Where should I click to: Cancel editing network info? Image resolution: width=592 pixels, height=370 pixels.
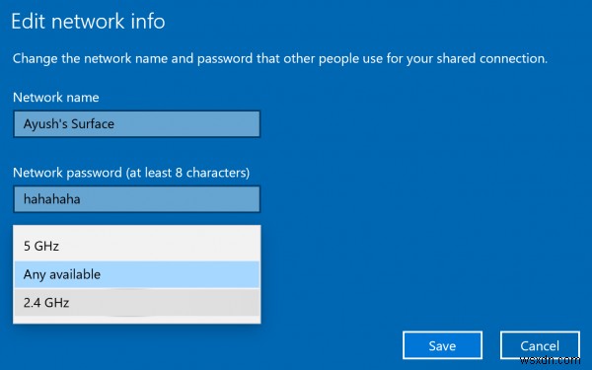click(540, 345)
